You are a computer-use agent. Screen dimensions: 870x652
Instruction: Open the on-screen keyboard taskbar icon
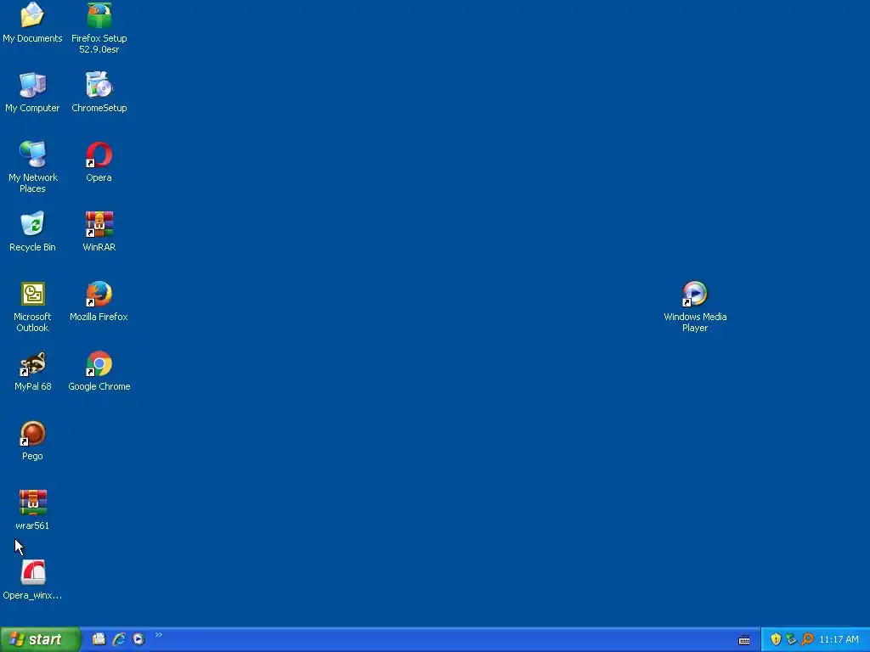pos(744,640)
